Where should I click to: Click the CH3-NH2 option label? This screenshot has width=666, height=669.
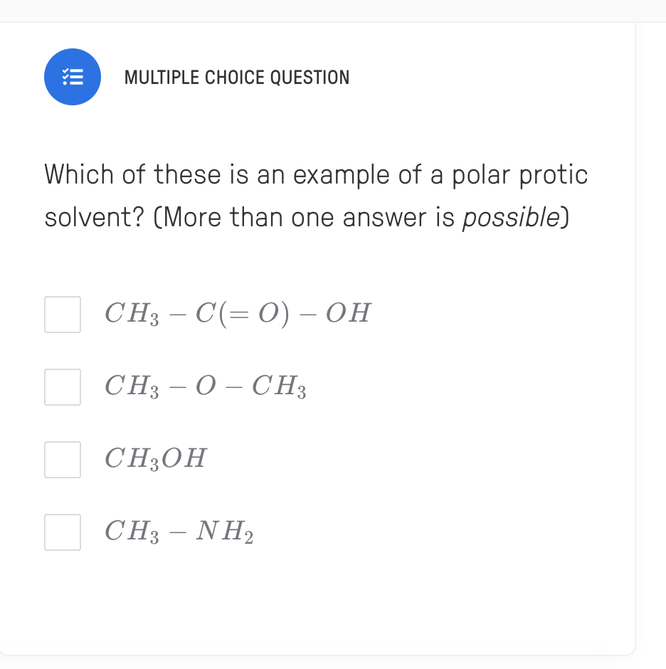pos(179,532)
